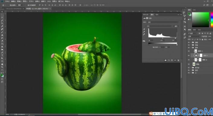The width and height of the screenshot is (213, 116).
Task: Open the layer blend mode dropdown
Action: (x=194, y=36)
